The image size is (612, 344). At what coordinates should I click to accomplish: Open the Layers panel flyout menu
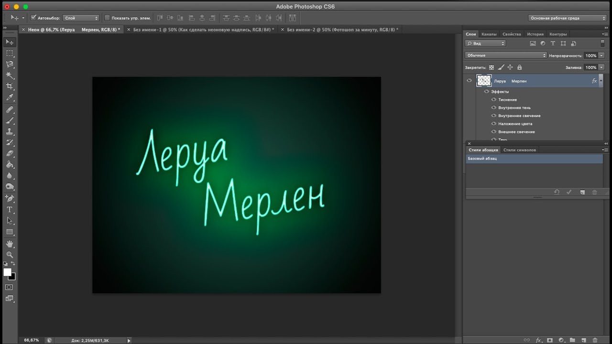pyautogui.click(x=606, y=34)
